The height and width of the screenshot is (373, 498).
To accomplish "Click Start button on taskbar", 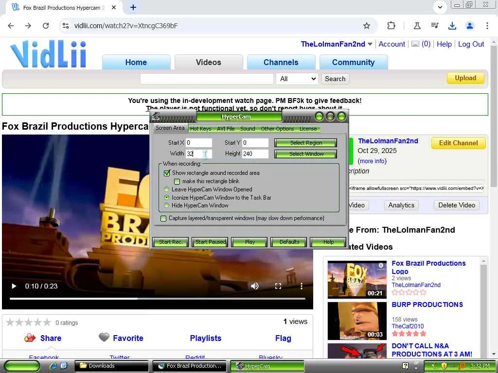I will pos(22,366).
